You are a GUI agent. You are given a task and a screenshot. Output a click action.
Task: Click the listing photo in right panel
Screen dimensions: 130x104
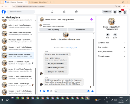click(x=112, y=21)
